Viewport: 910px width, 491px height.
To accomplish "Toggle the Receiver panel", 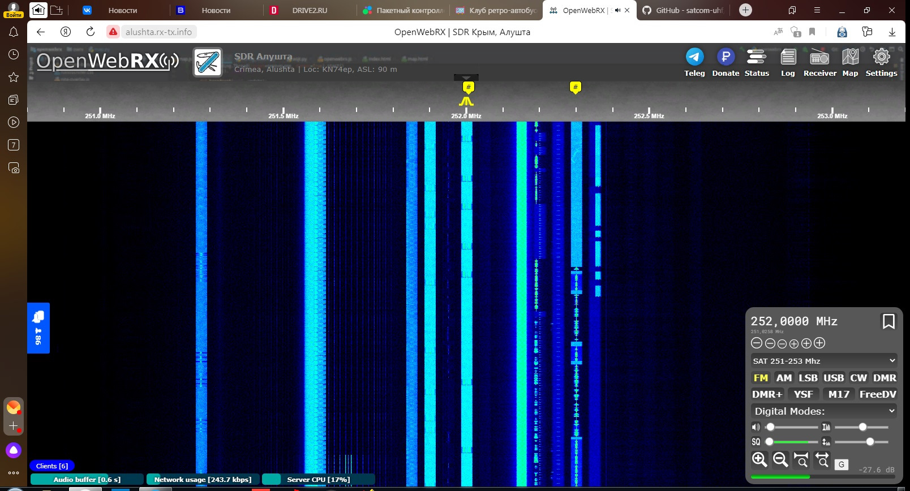I will pos(819,62).
